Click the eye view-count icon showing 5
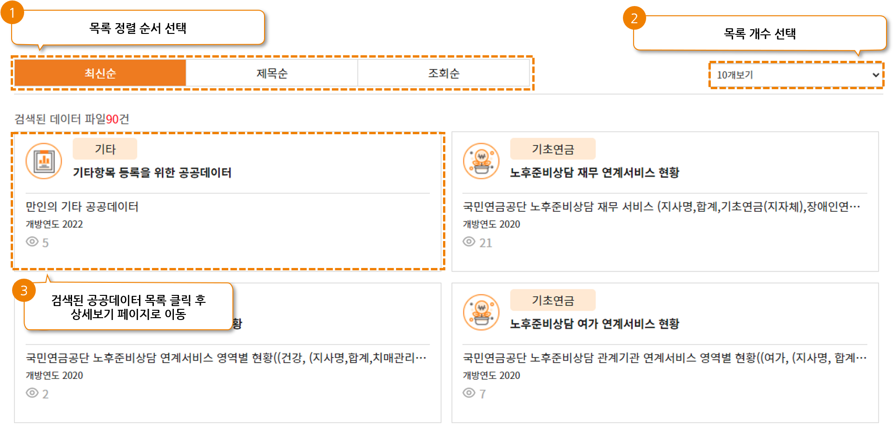The image size is (893, 431). point(32,242)
